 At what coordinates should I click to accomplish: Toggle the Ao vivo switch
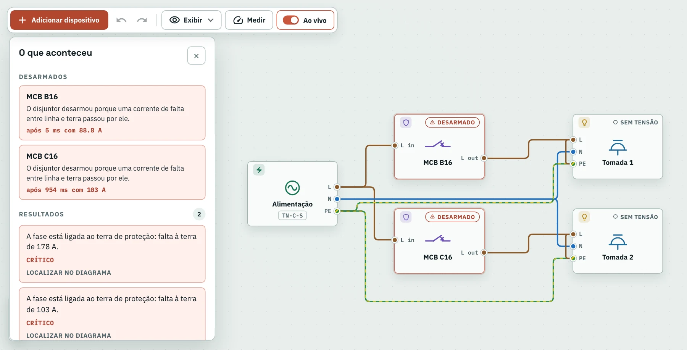click(291, 20)
